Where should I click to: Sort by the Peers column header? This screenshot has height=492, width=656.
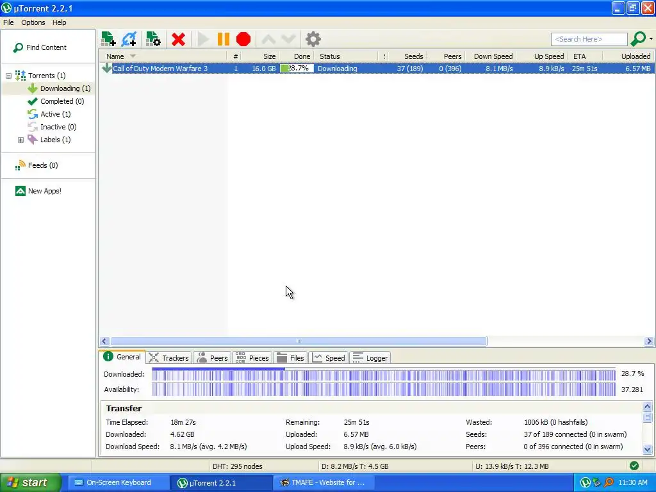point(445,56)
